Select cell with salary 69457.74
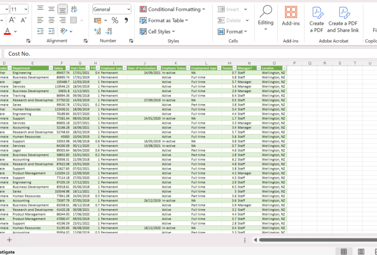The height and width of the screenshot is (255, 377). click(x=61, y=73)
